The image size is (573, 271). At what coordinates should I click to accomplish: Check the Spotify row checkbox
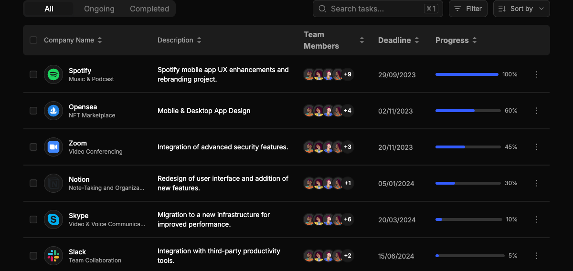[x=33, y=74]
